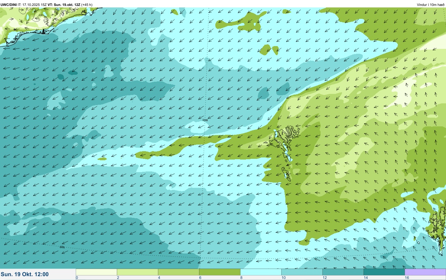Click the purple above-16 legend swatch

[425, 272]
